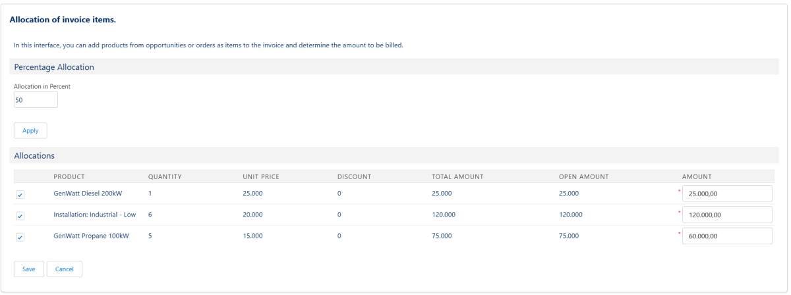This screenshot has height=295, width=791.
Task: Click the TOTAL AMOUNT column header
Action: point(457,176)
